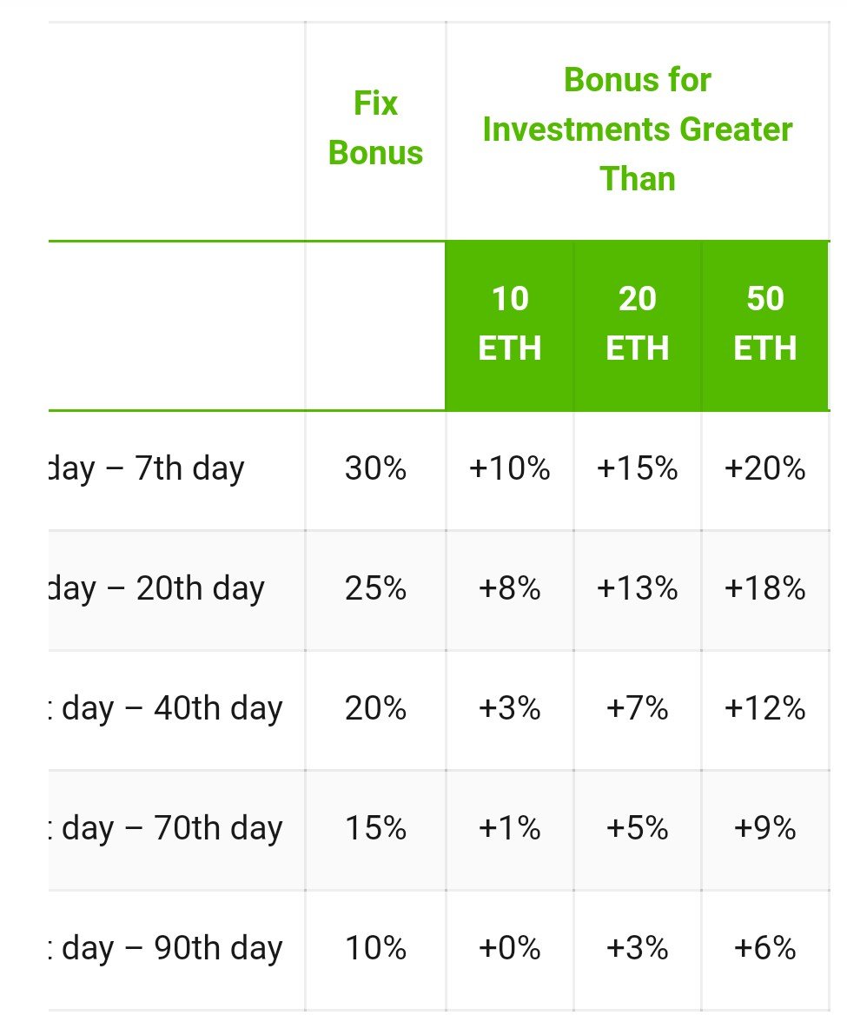Select the 30% fix bonus cell
The width and height of the screenshot is (847, 1035).
(x=375, y=468)
